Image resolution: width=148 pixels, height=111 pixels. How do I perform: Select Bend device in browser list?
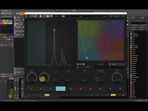(x=138, y=38)
